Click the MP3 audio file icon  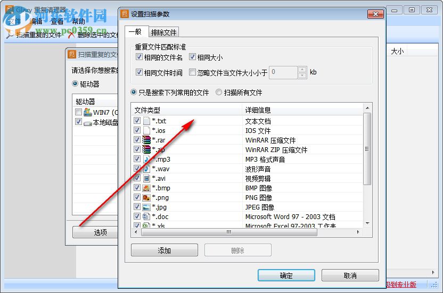coord(146,159)
